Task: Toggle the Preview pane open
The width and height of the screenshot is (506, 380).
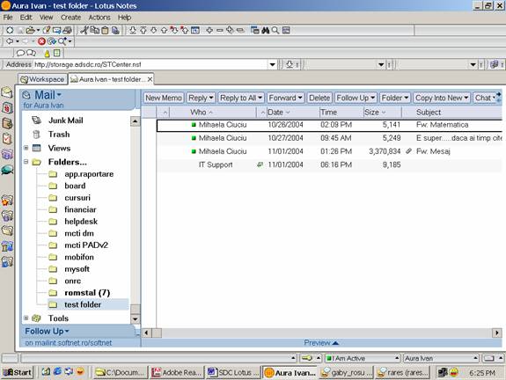Action: tap(321, 342)
